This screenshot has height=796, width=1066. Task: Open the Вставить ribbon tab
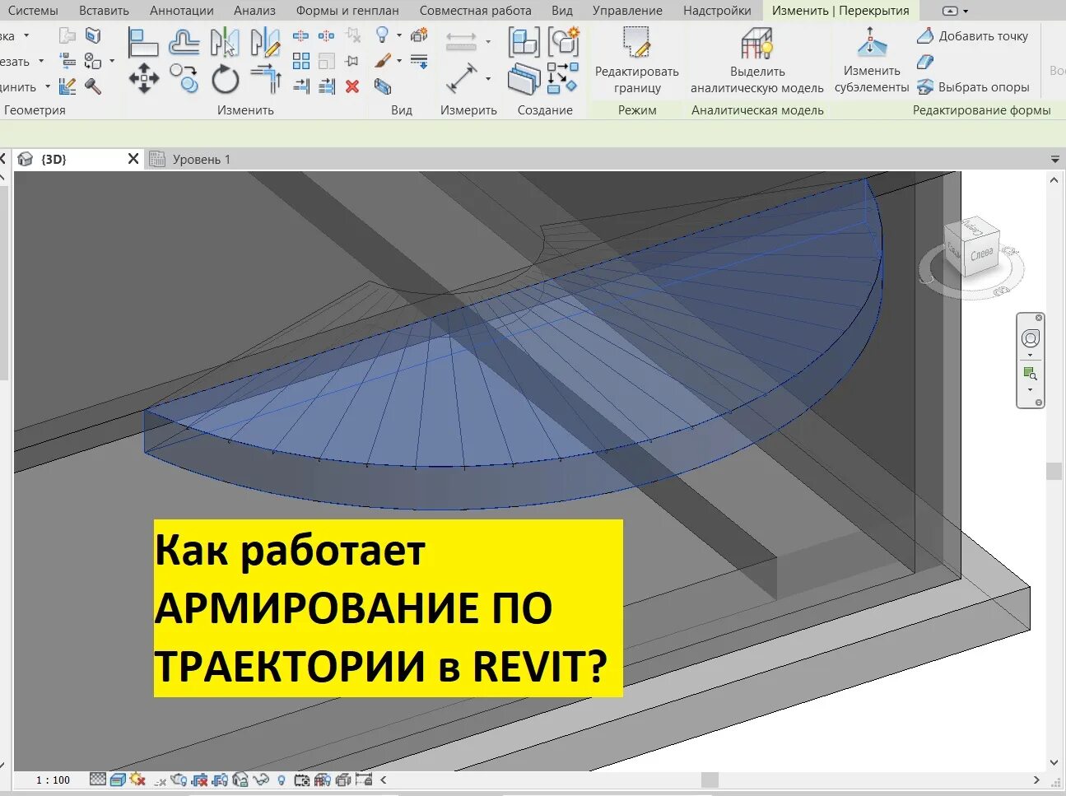coord(104,11)
